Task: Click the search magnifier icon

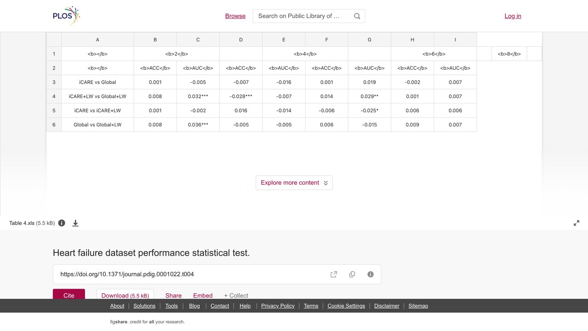Action: coord(357,16)
